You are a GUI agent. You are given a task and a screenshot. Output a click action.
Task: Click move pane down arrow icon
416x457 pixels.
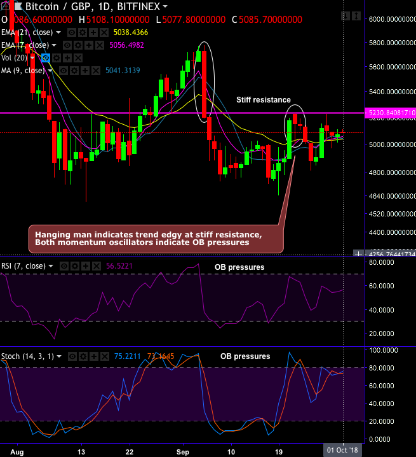coord(346,16)
